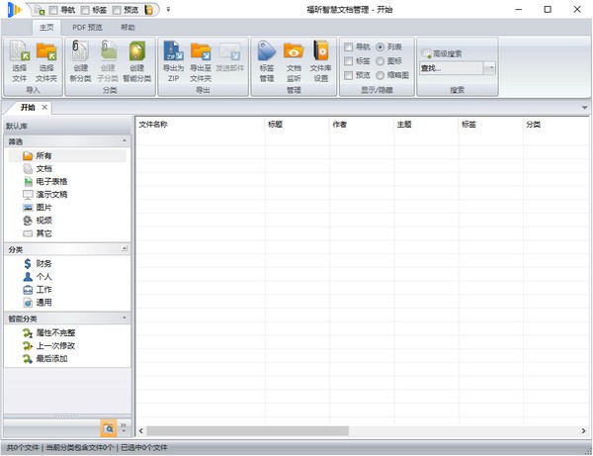
Task: Collapse the 智能分类 section header
Action: (127, 319)
